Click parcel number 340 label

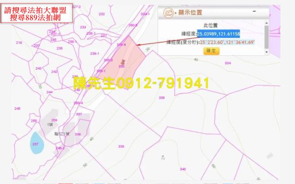point(183,169)
